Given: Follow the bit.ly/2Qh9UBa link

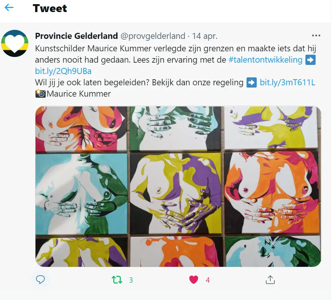Looking at the screenshot, I should click(x=63, y=71).
